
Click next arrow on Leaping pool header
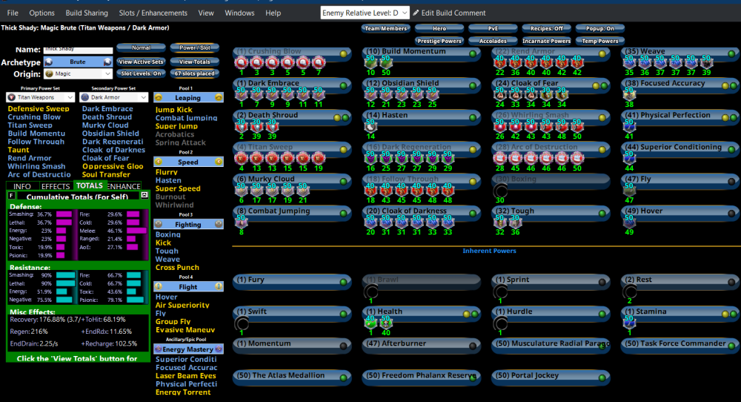219,97
